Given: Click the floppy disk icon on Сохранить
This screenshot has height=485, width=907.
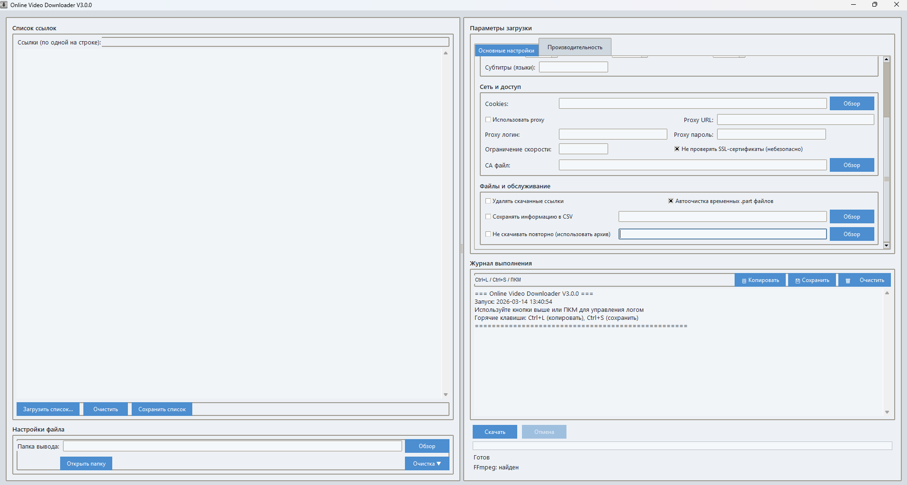Looking at the screenshot, I should 798,281.
